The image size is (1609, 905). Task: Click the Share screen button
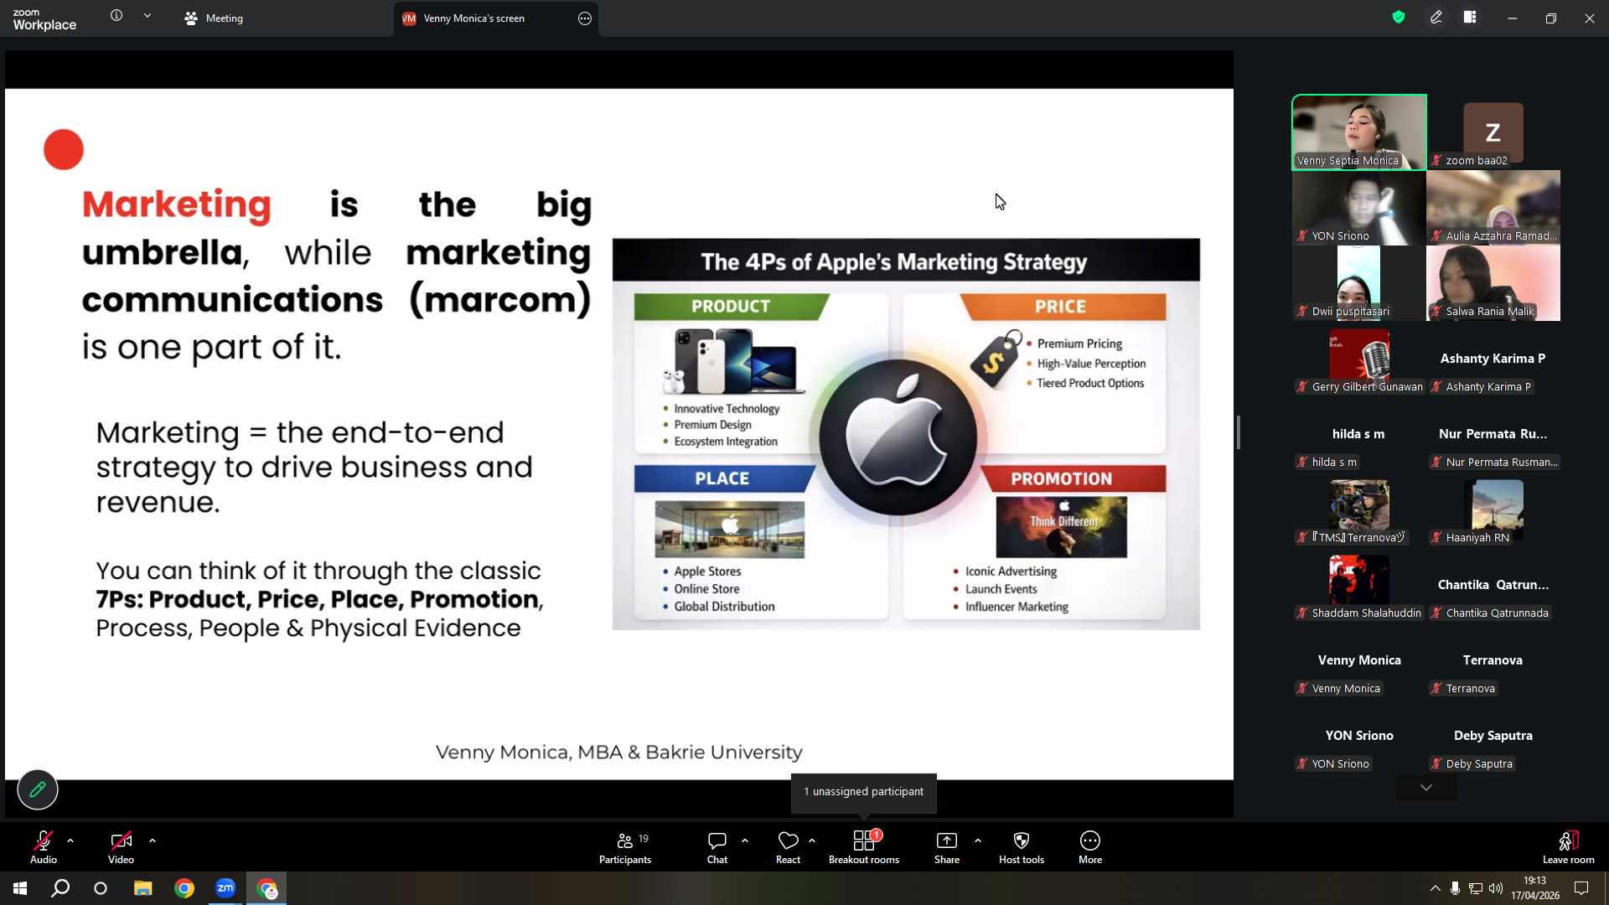(947, 847)
